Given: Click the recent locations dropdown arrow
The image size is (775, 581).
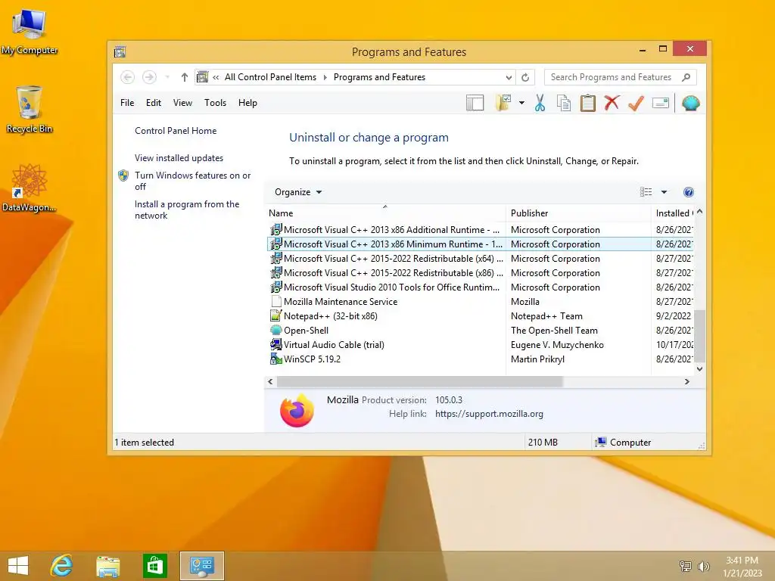Looking at the screenshot, I should tap(167, 77).
